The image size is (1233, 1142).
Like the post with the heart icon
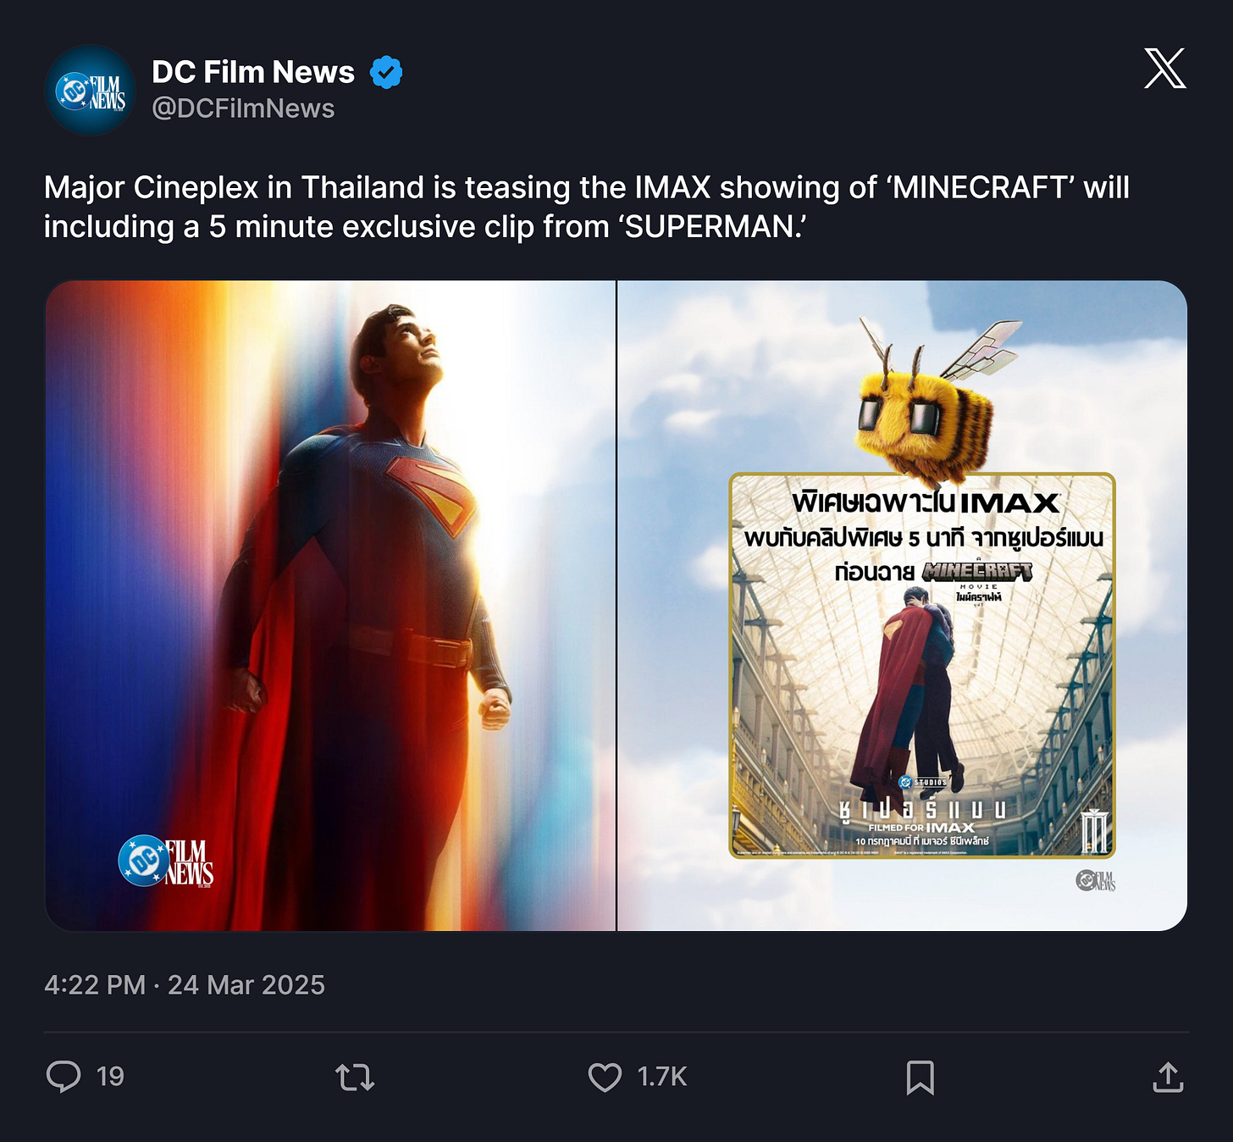coord(605,1078)
